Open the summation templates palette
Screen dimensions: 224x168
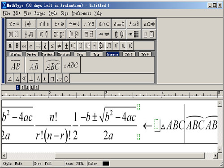click(59, 34)
